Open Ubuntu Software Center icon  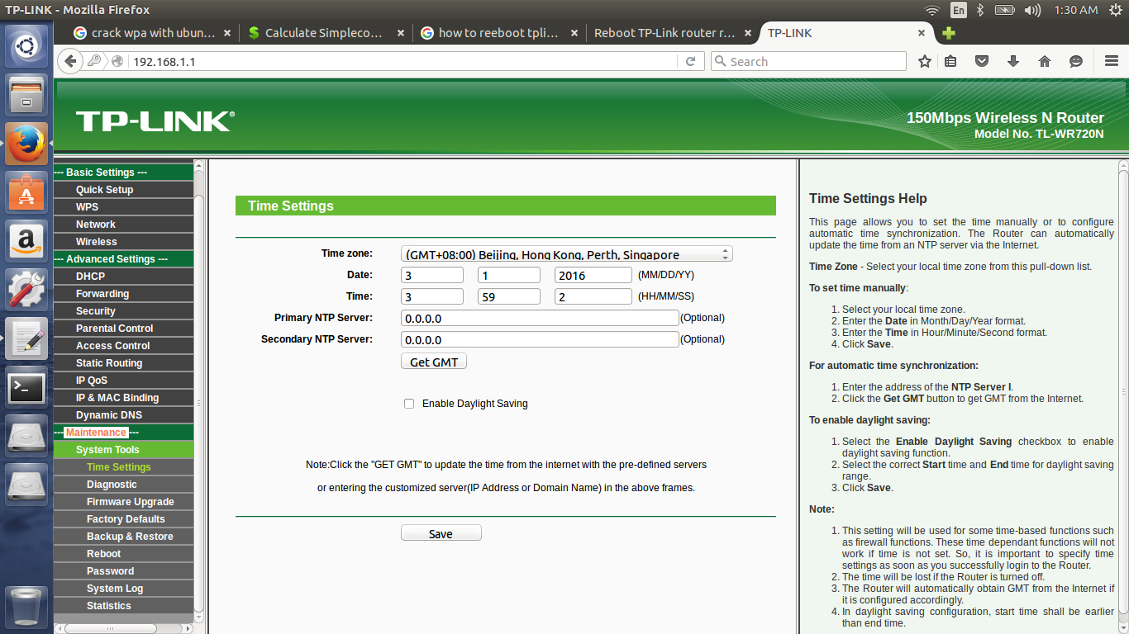(27, 192)
